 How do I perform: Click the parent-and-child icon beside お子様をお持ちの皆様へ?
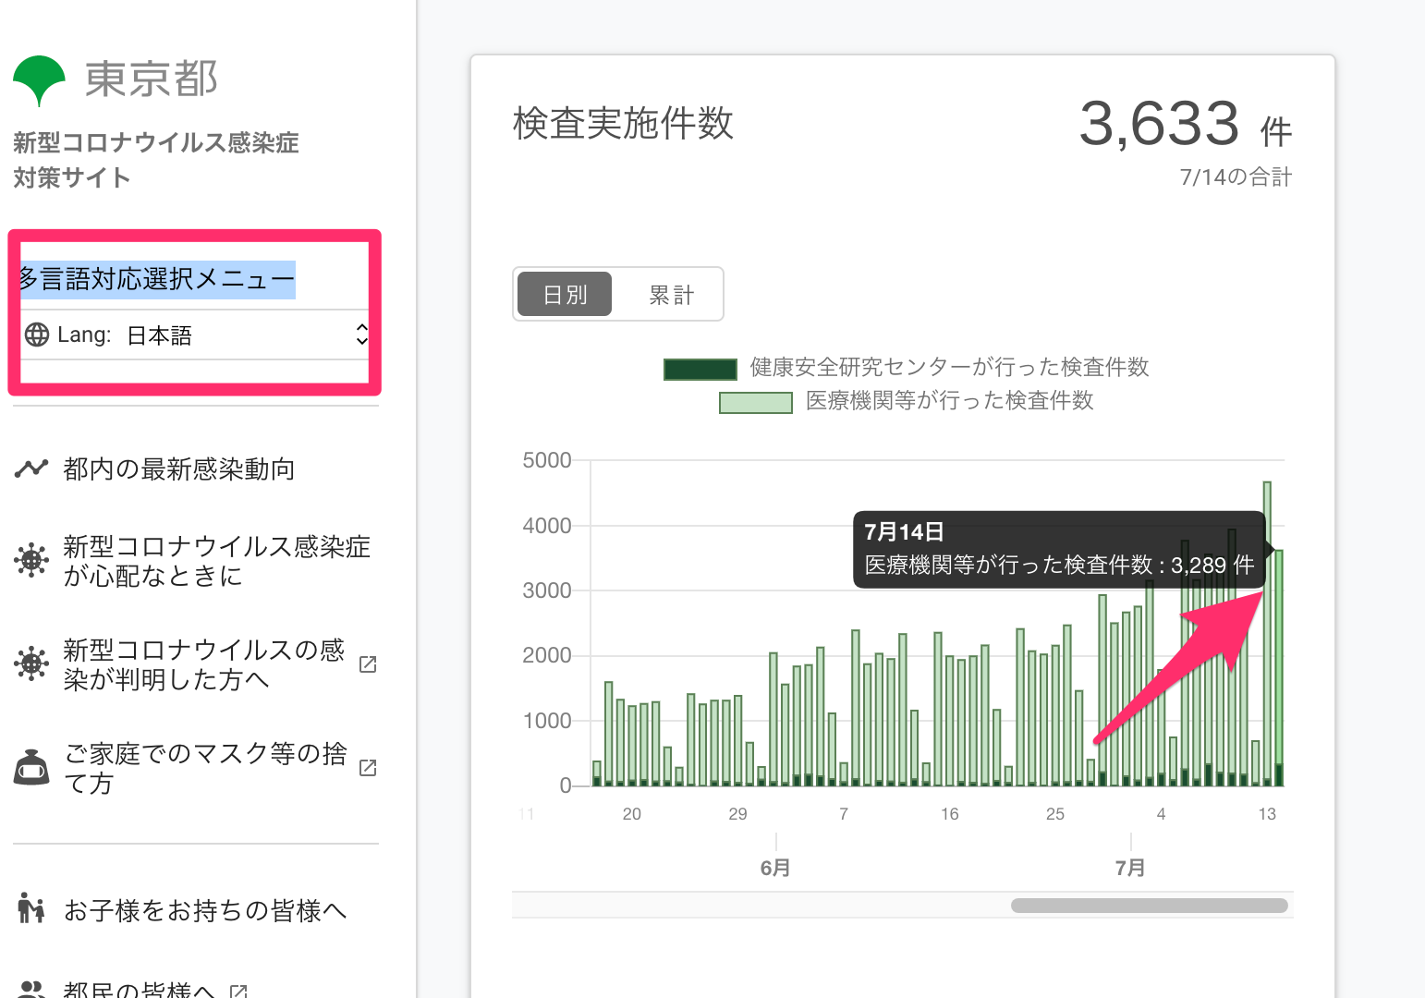31,909
